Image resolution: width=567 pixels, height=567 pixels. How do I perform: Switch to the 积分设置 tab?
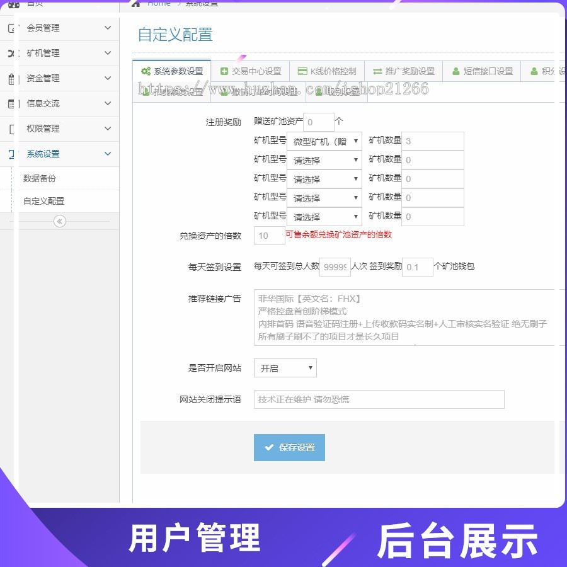click(x=542, y=71)
